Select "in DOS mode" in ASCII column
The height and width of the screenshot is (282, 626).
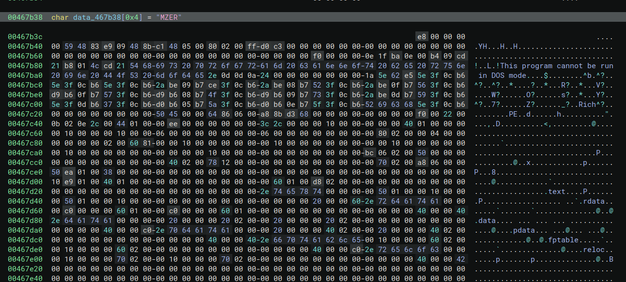click(501, 75)
